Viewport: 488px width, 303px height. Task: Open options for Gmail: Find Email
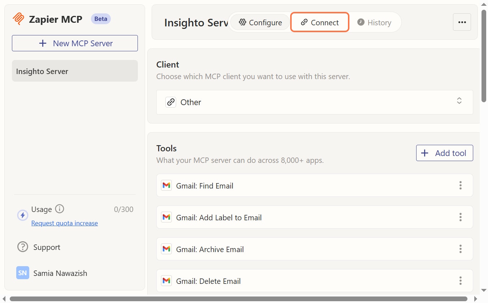pos(461,186)
